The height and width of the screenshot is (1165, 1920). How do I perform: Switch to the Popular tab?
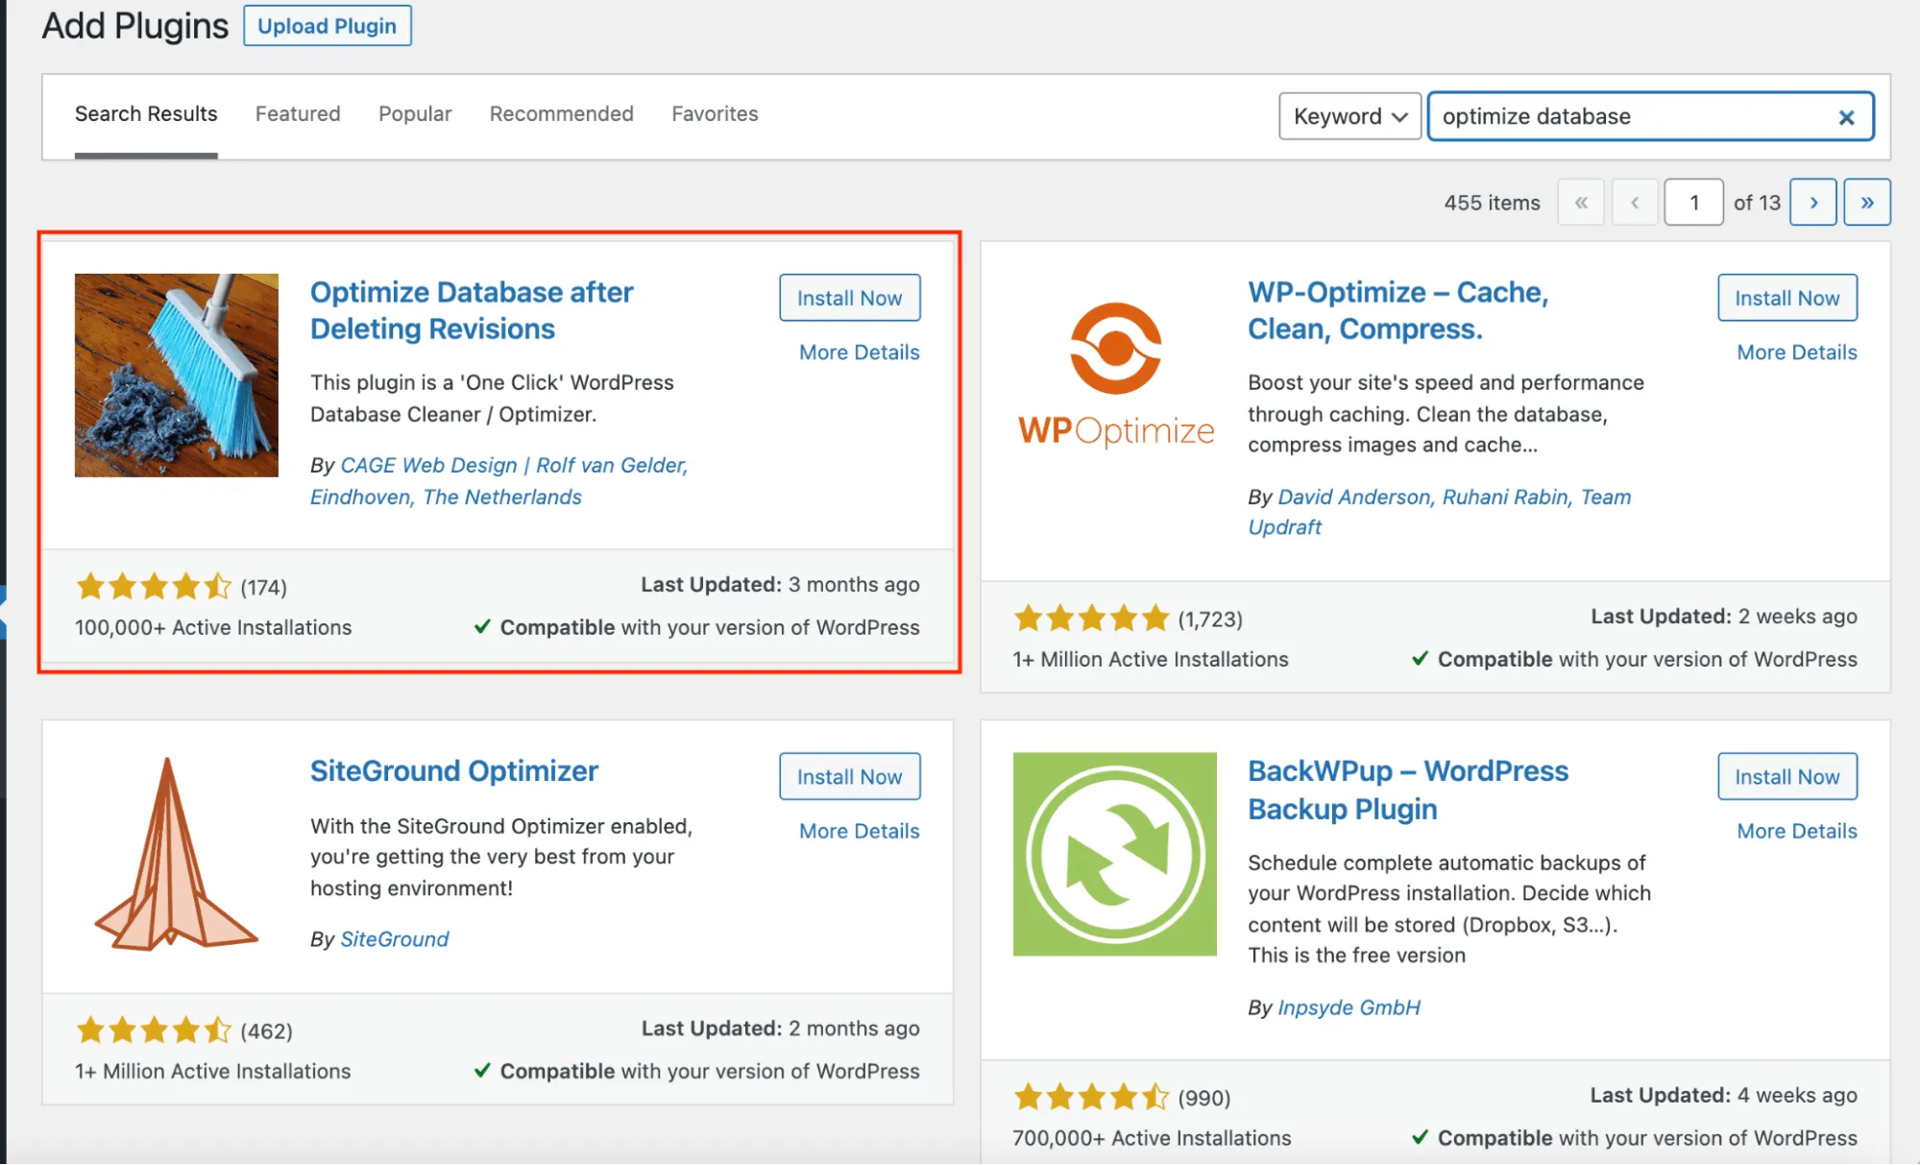[415, 113]
